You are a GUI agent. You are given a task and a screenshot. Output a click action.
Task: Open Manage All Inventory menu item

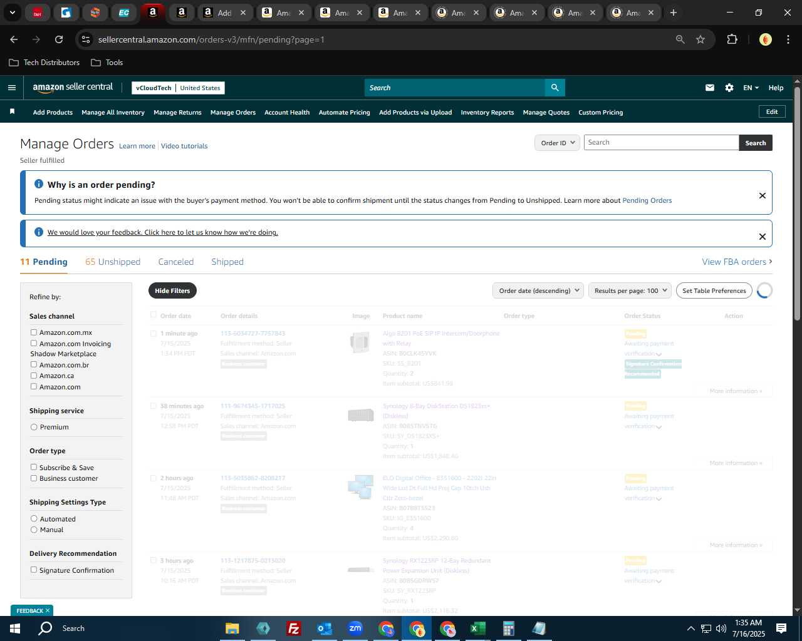(x=113, y=113)
